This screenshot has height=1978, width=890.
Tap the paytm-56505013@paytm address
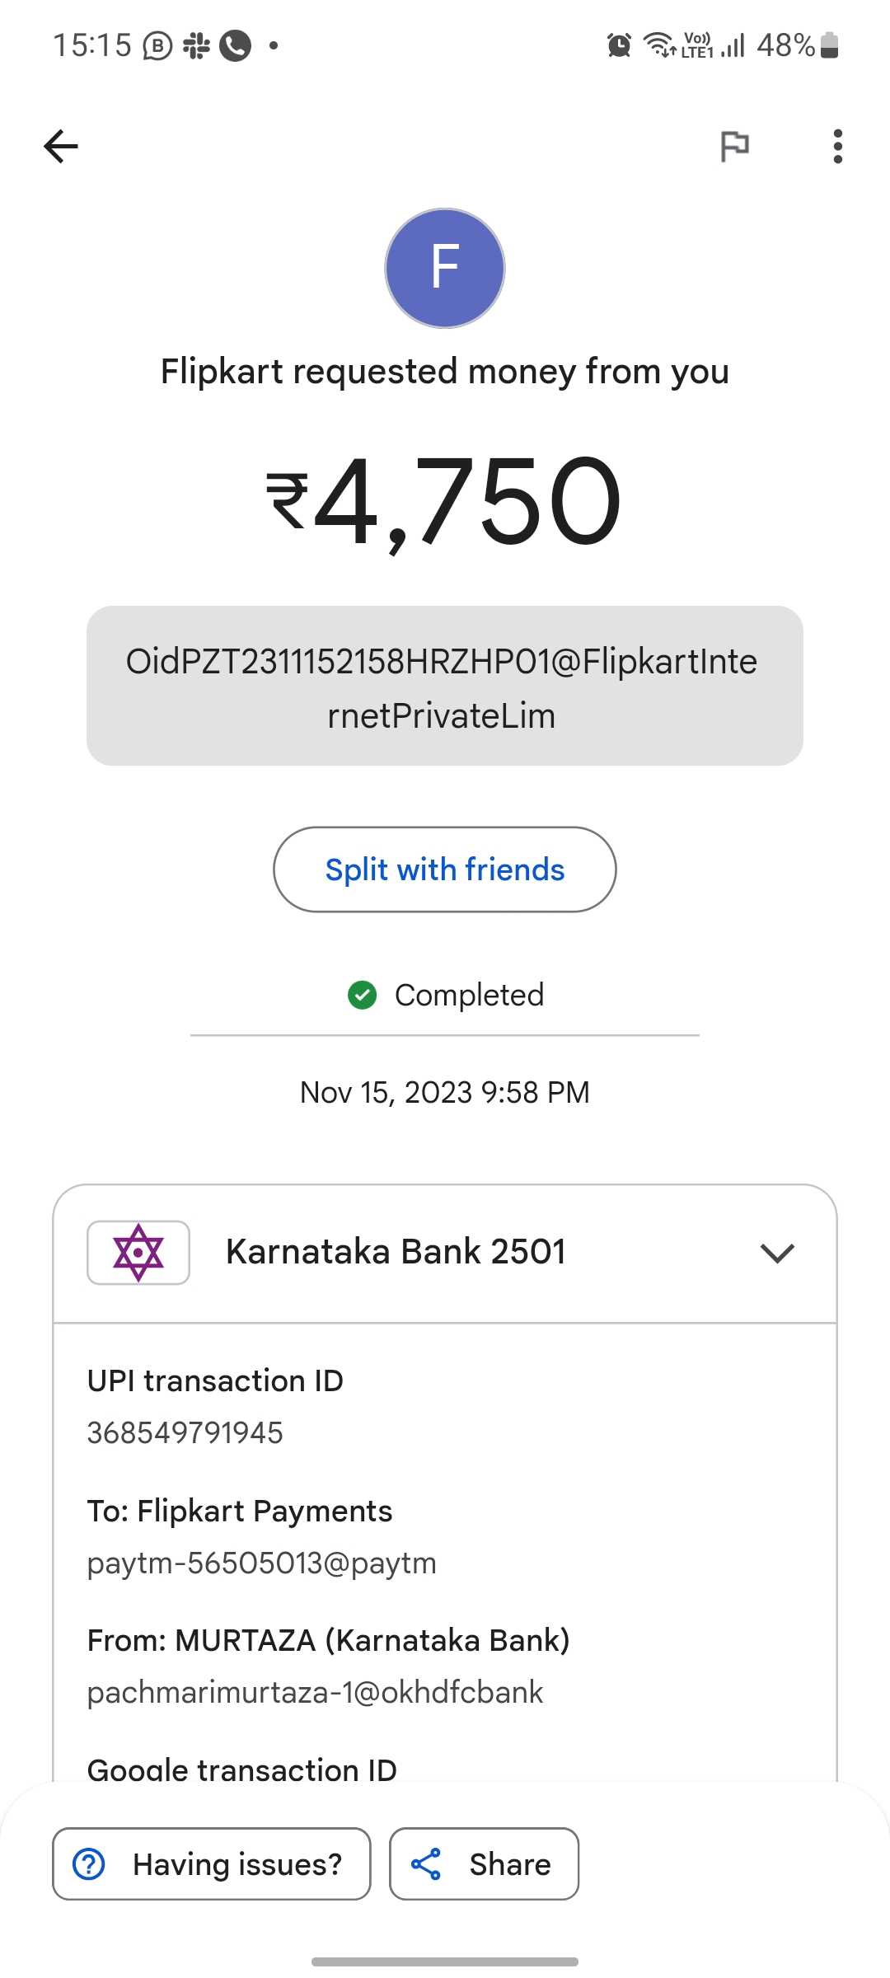pyautogui.click(x=262, y=1563)
